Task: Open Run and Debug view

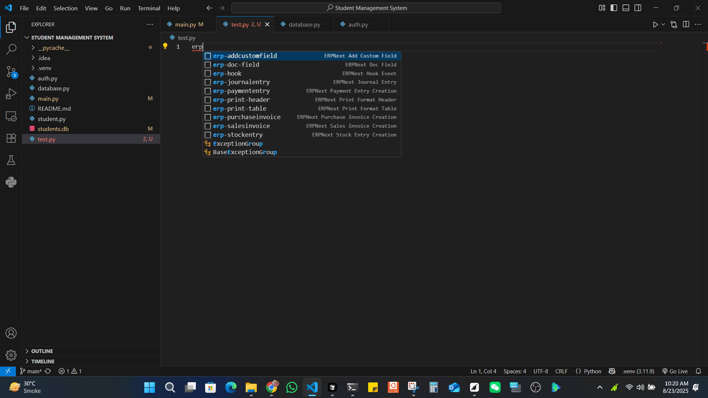Action: click(x=11, y=94)
